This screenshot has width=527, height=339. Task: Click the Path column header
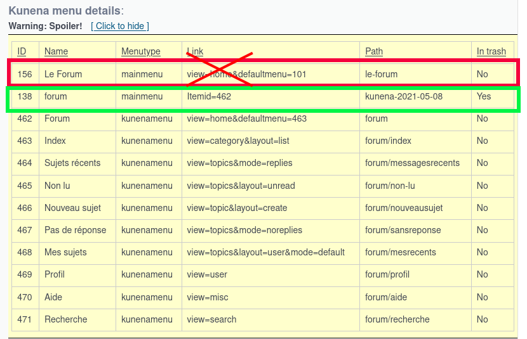tap(374, 51)
